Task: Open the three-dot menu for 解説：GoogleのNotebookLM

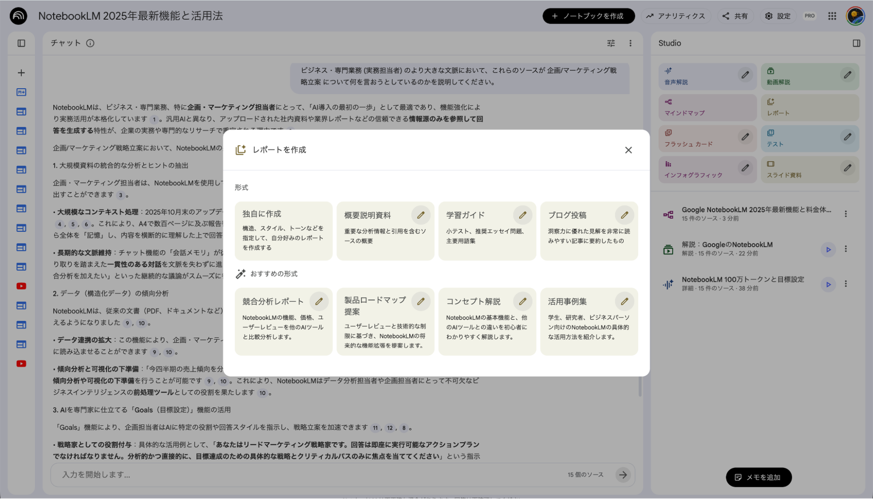Action: click(846, 249)
